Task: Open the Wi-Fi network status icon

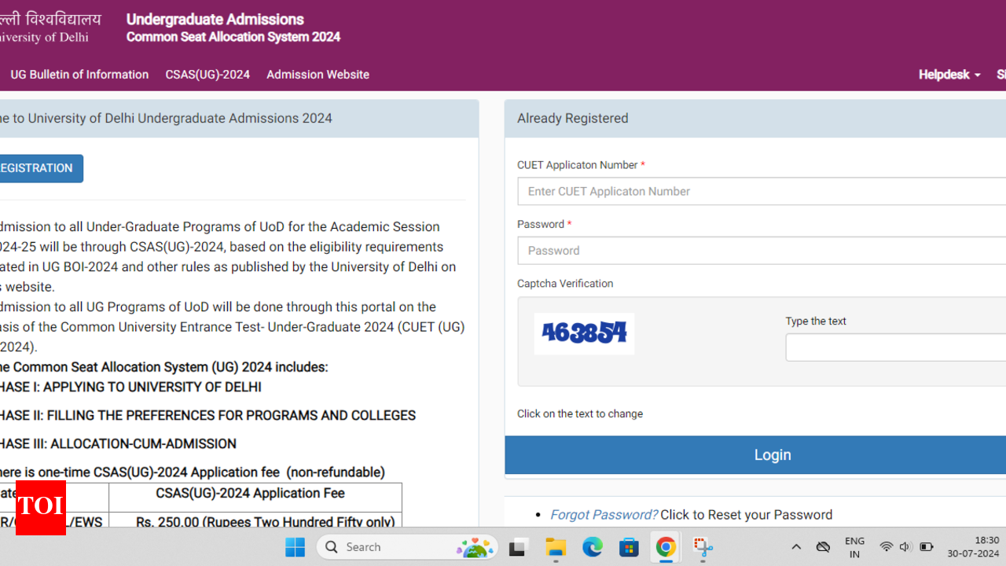Action: point(887,547)
